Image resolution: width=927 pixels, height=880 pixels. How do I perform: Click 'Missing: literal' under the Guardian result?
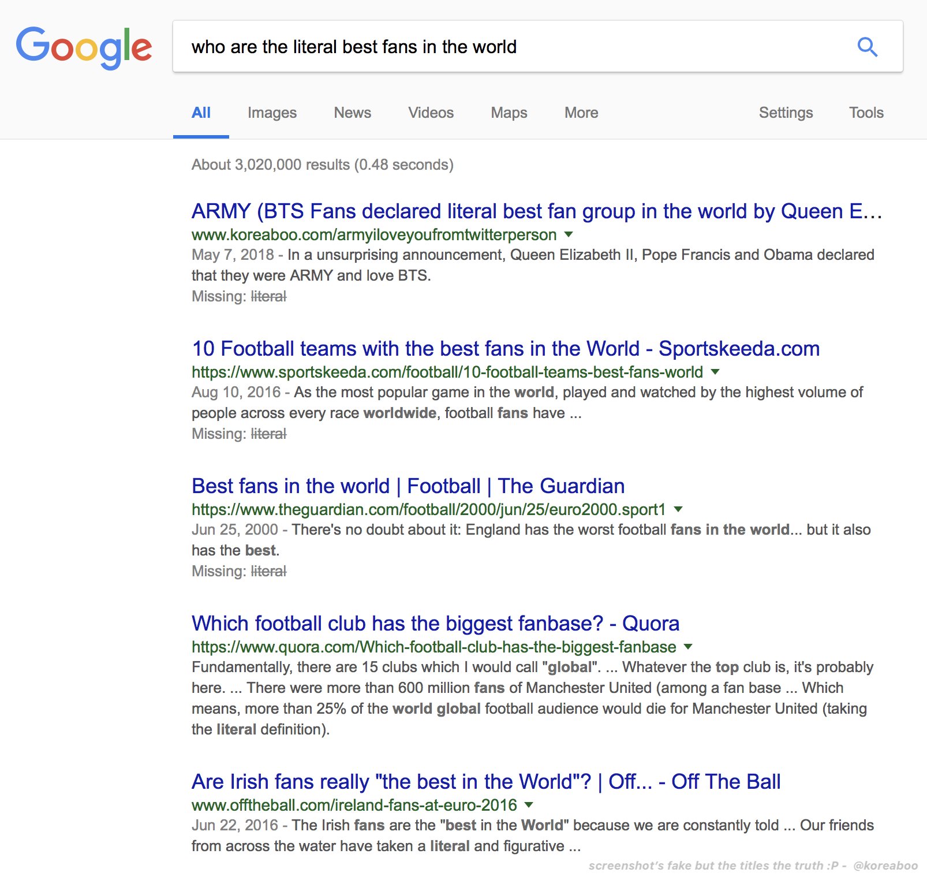pyautogui.click(x=239, y=572)
